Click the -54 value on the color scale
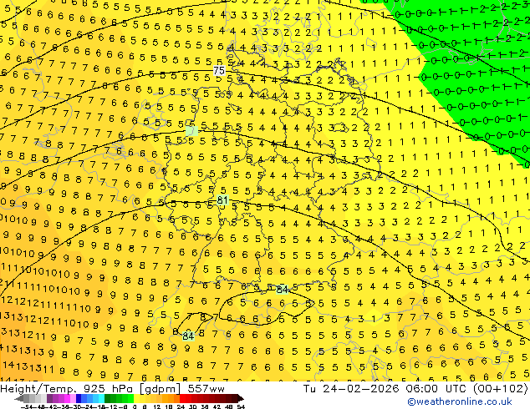The height and width of the screenshot is (409, 530). coord(27,406)
